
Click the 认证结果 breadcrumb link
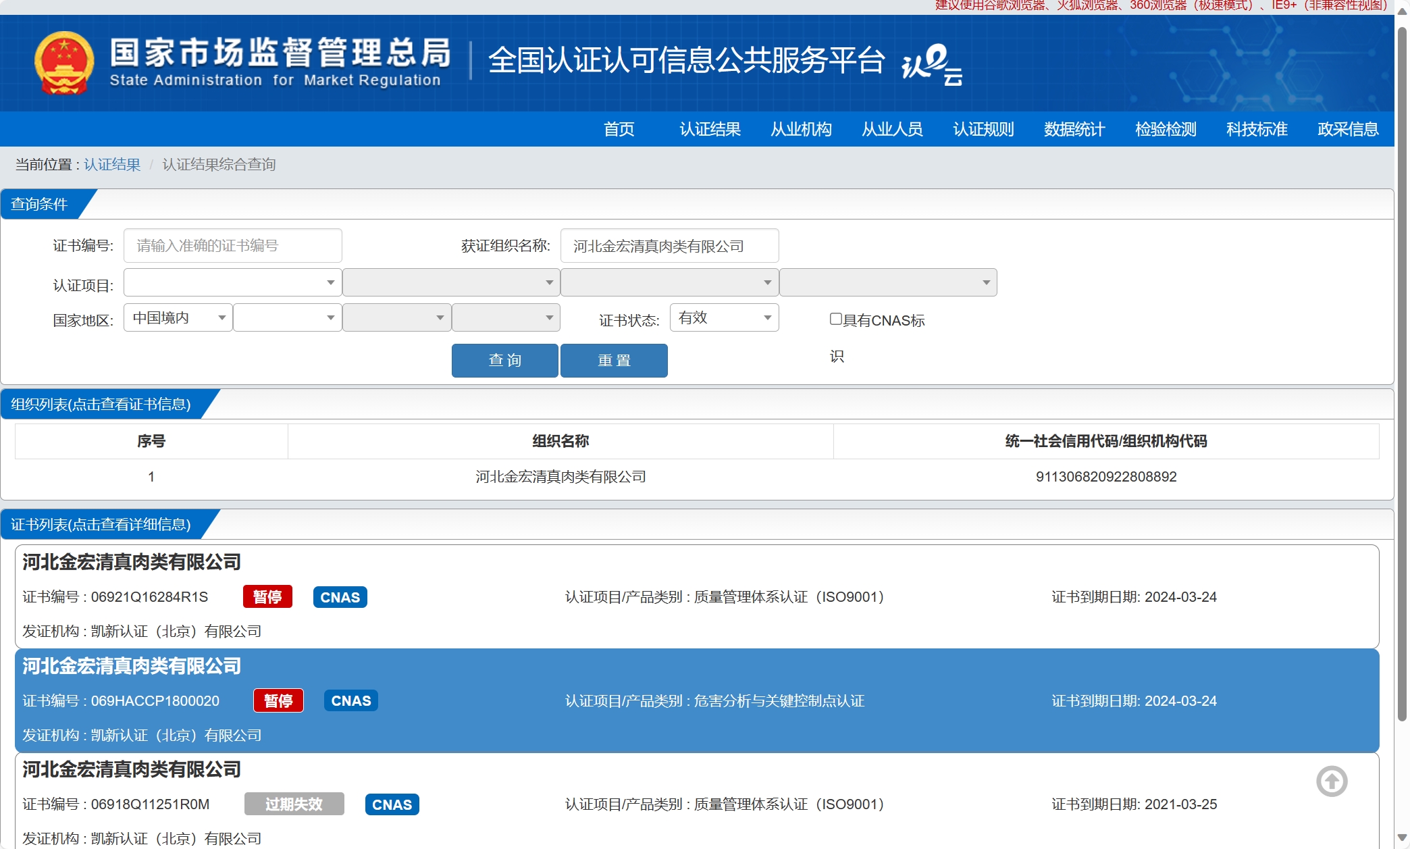click(112, 165)
